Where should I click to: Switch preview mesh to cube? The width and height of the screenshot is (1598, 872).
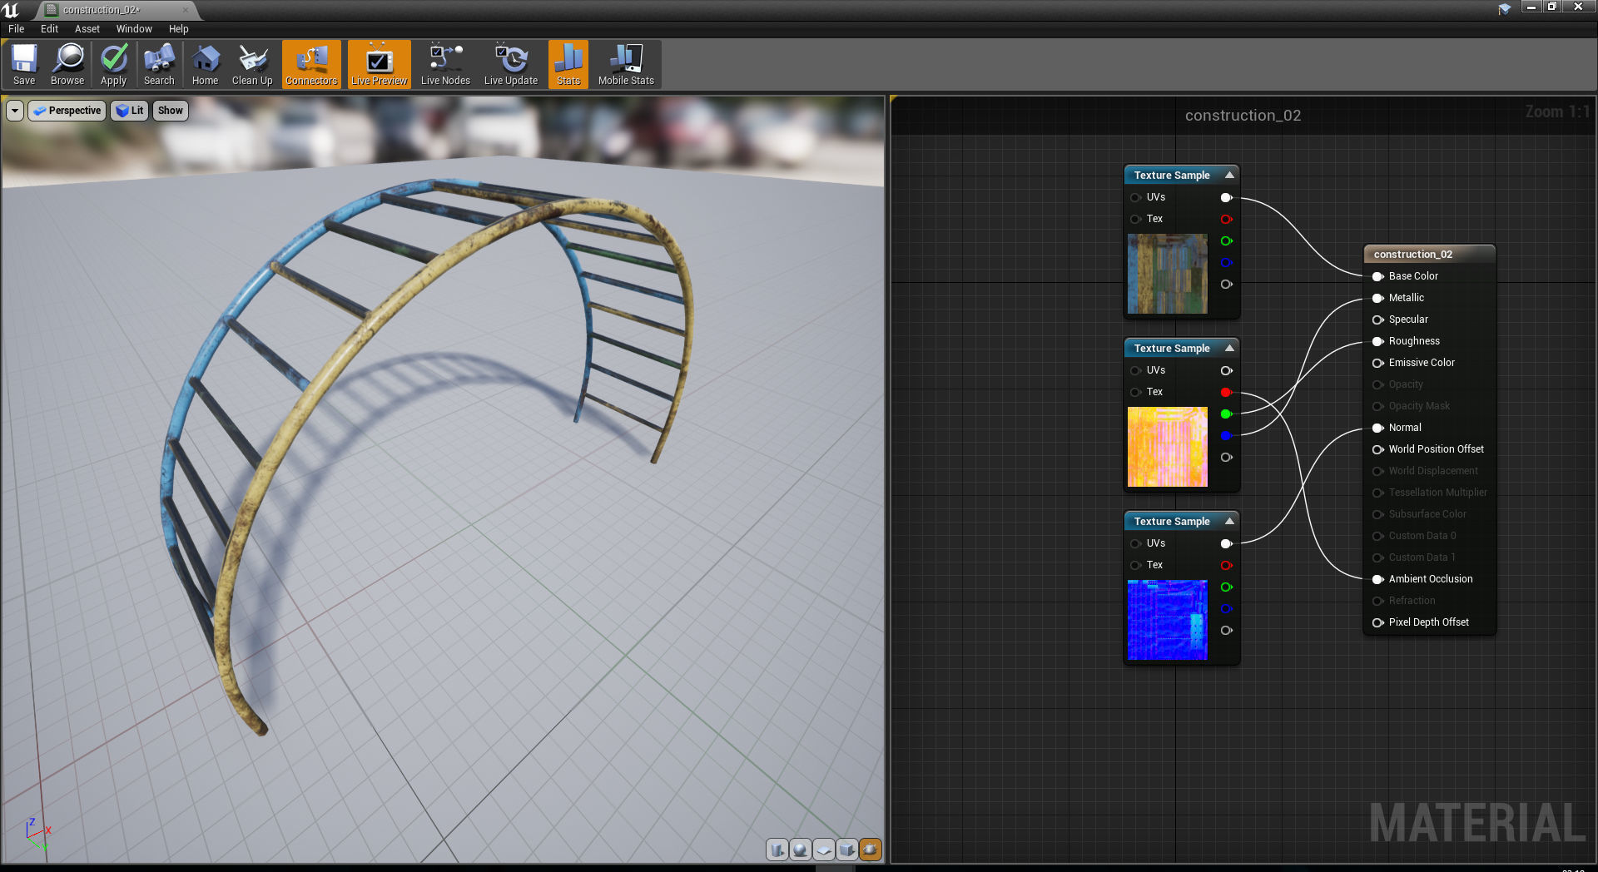point(846,850)
